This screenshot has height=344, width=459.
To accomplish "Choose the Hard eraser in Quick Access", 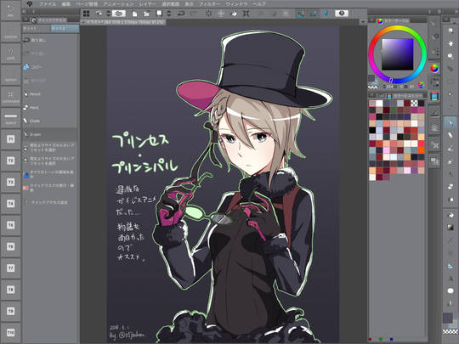I will pos(50,107).
